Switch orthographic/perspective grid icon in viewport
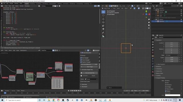Image resolution: width=183 pixels, height=102 pixels. 149,28
